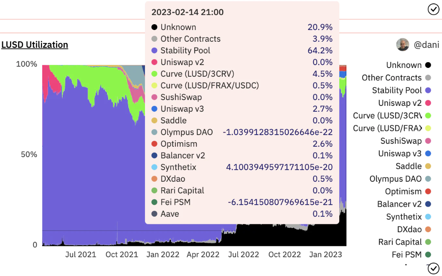Toggle the Rari Capital legend entry
The image size is (442, 276).
coord(400,242)
